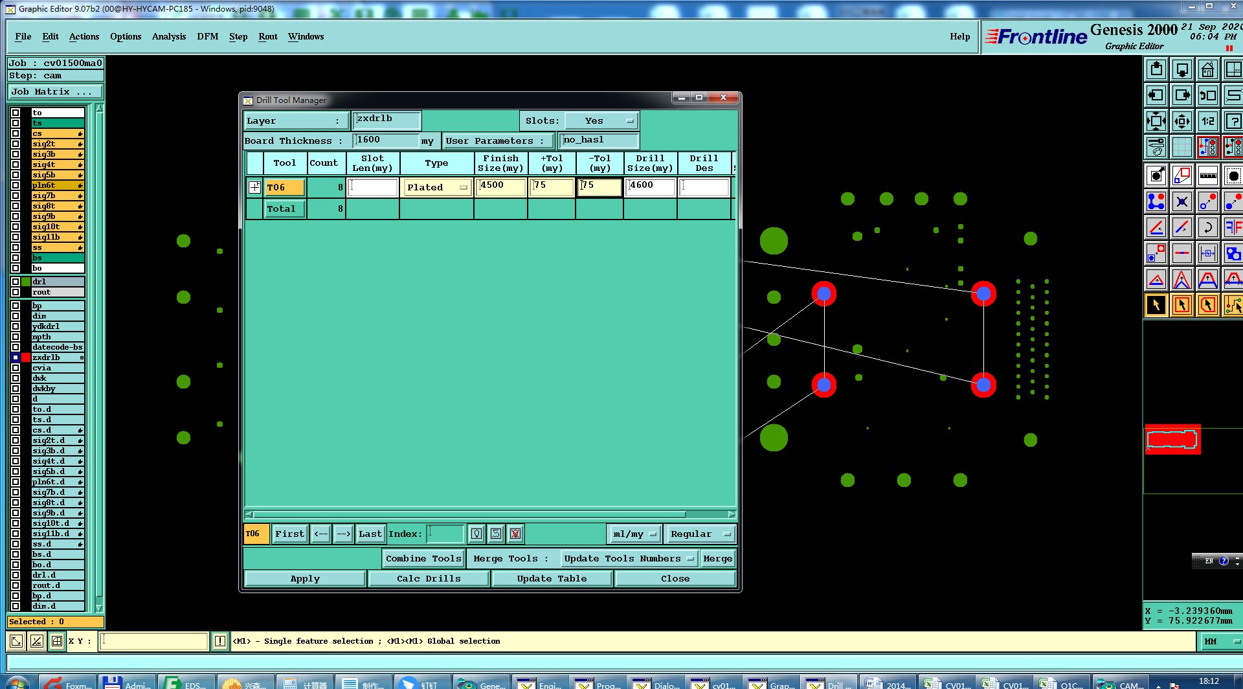Open the Slots Yes dropdown
The width and height of the screenshot is (1243, 689).
601,120
